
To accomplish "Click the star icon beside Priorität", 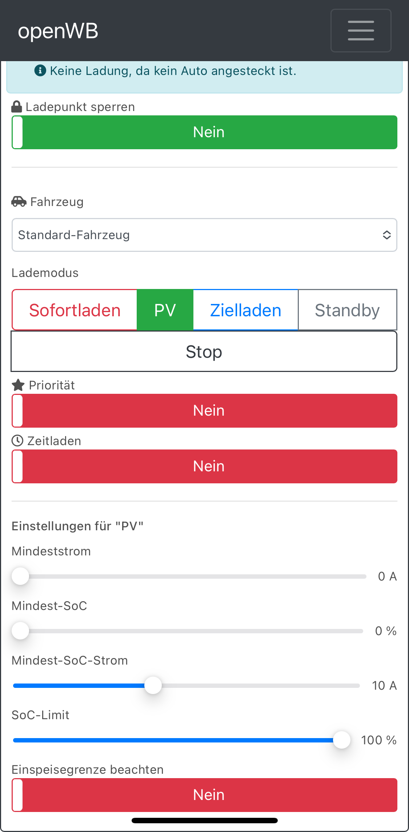I will click(x=18, y=385).
